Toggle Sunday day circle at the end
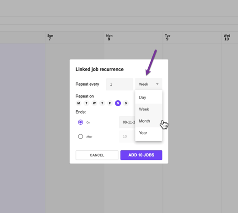Image resolution: width=238 pixels, height=213 pixels. point(126,103)
